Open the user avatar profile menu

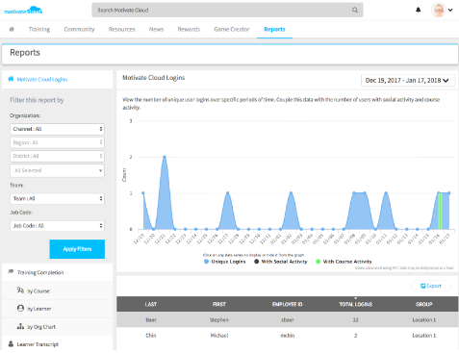pyautogui.click(x=442, y=10)
